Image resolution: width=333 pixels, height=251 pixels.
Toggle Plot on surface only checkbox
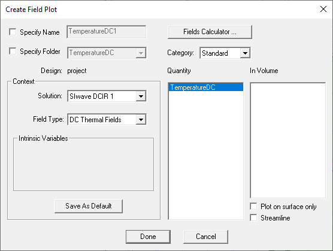click(253, 206)
